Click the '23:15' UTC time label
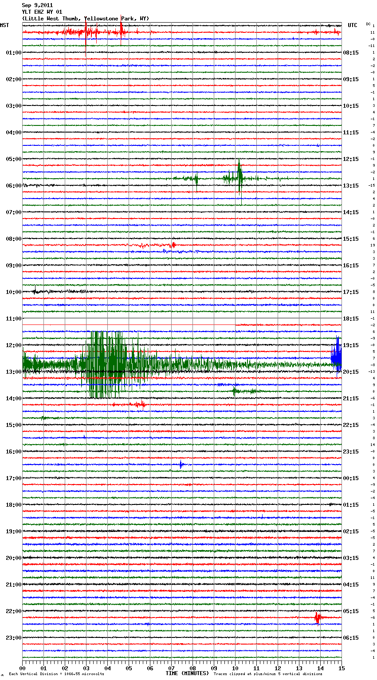The image size is (377, 680). pos(351,452)
